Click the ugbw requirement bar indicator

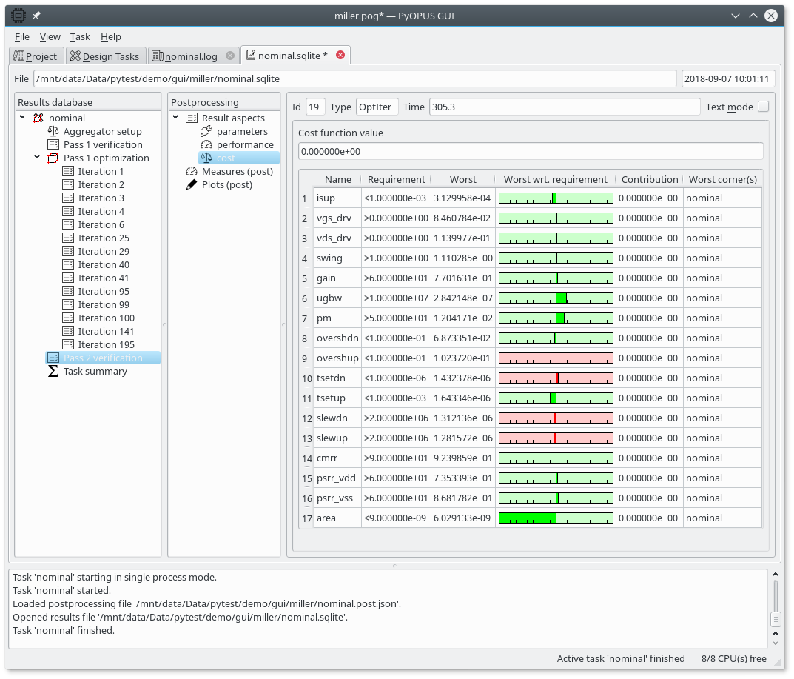556,298
